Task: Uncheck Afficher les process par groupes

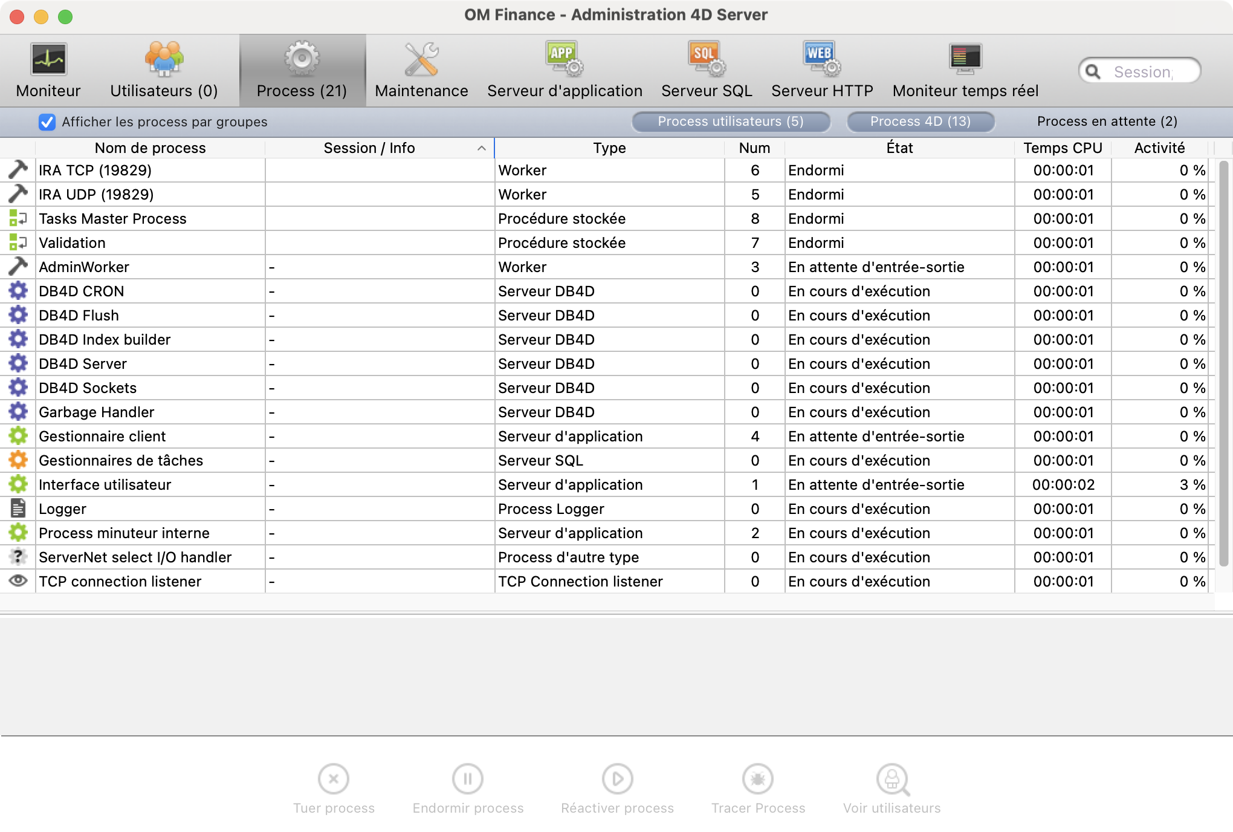Action: pyautogui.click(x=47, y=122)
